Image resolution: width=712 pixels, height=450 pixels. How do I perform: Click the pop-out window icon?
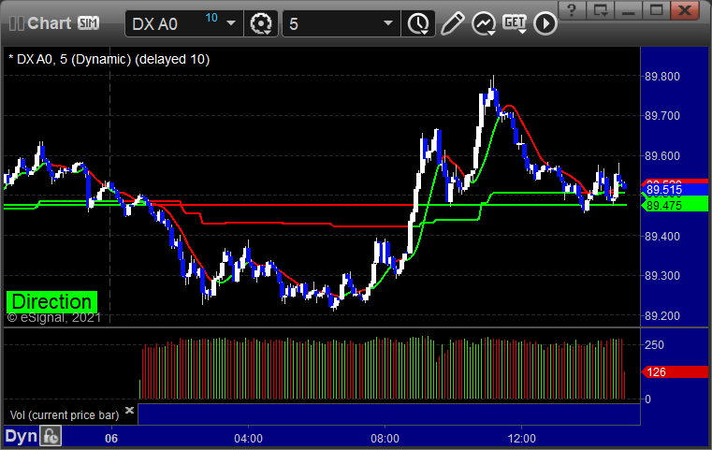tap(600, 9)
